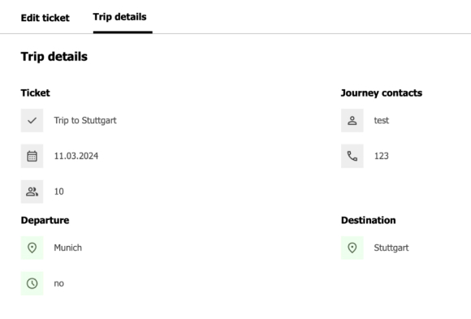Click the Journey contacts section heading
The width and height of the screenshot is (471, 319).
[382, 93]
